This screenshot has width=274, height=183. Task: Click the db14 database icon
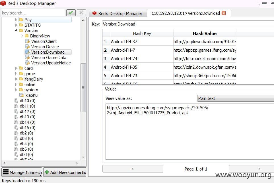click(16, 122)
